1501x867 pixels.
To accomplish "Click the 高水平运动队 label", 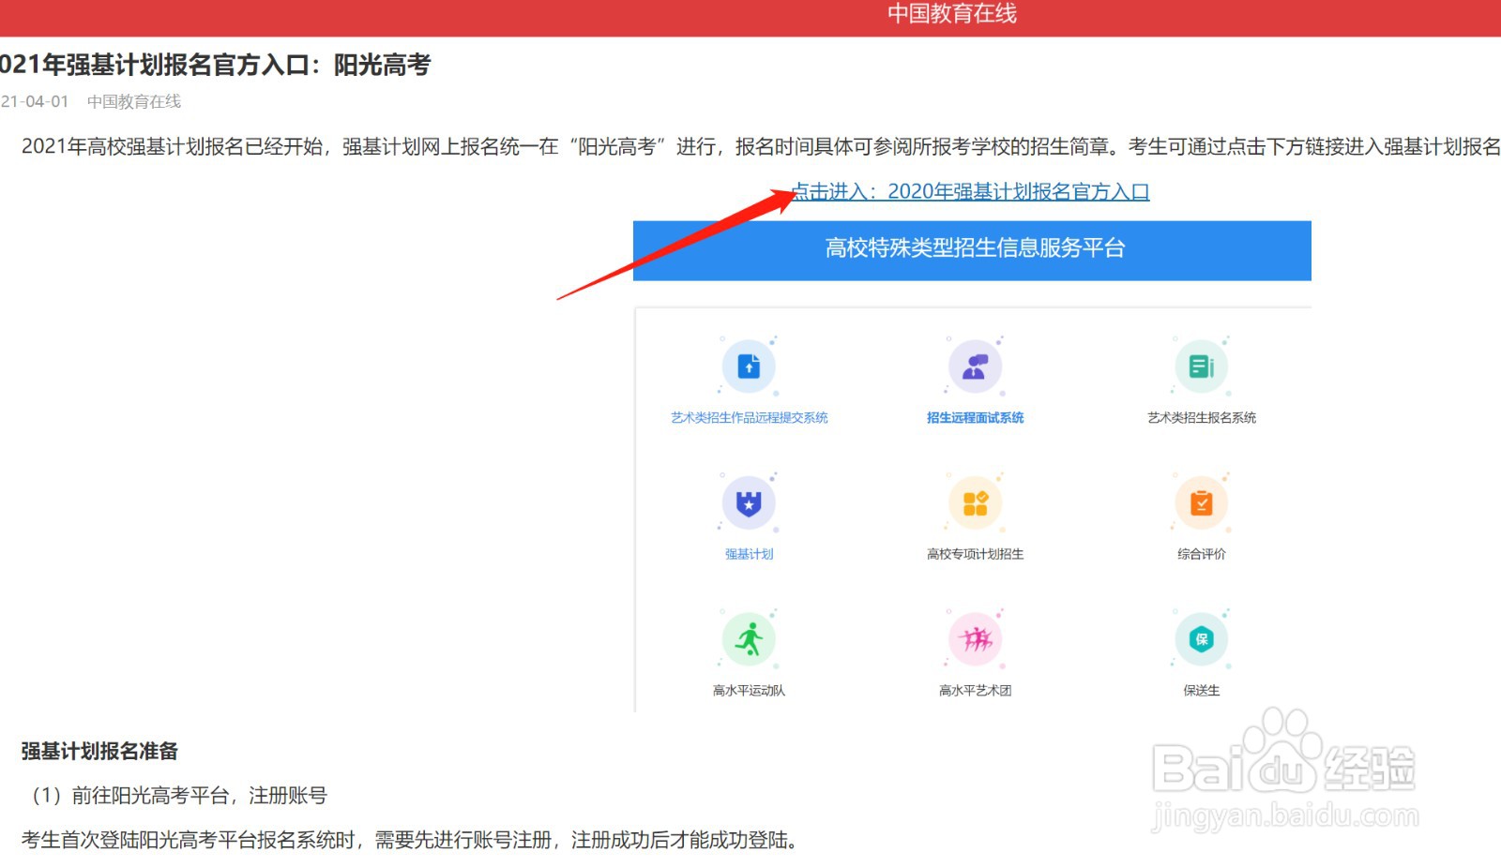I will pyautogui.click(x=749, y=691).
